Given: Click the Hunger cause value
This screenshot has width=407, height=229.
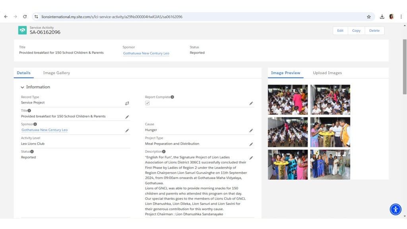Looking at the screenshot, I should point(151,130).
